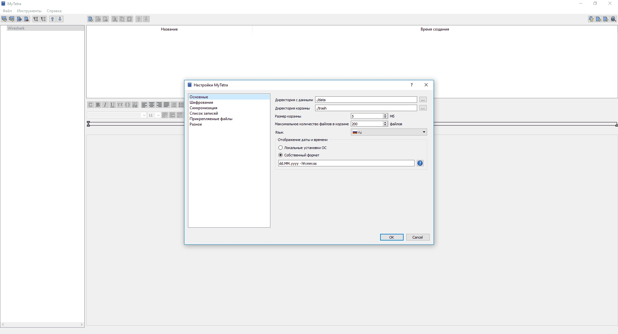Move branch up blue arrow
618x334 pixels.
tap(52, 19)
